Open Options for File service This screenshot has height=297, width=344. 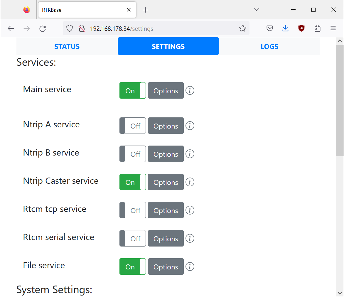click(x=166, y=267)
